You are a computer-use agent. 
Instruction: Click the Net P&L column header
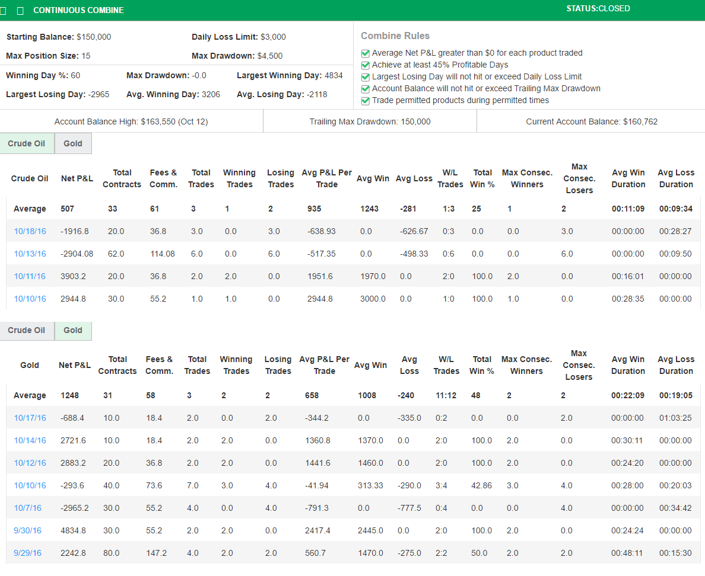[x=77, y=177]
